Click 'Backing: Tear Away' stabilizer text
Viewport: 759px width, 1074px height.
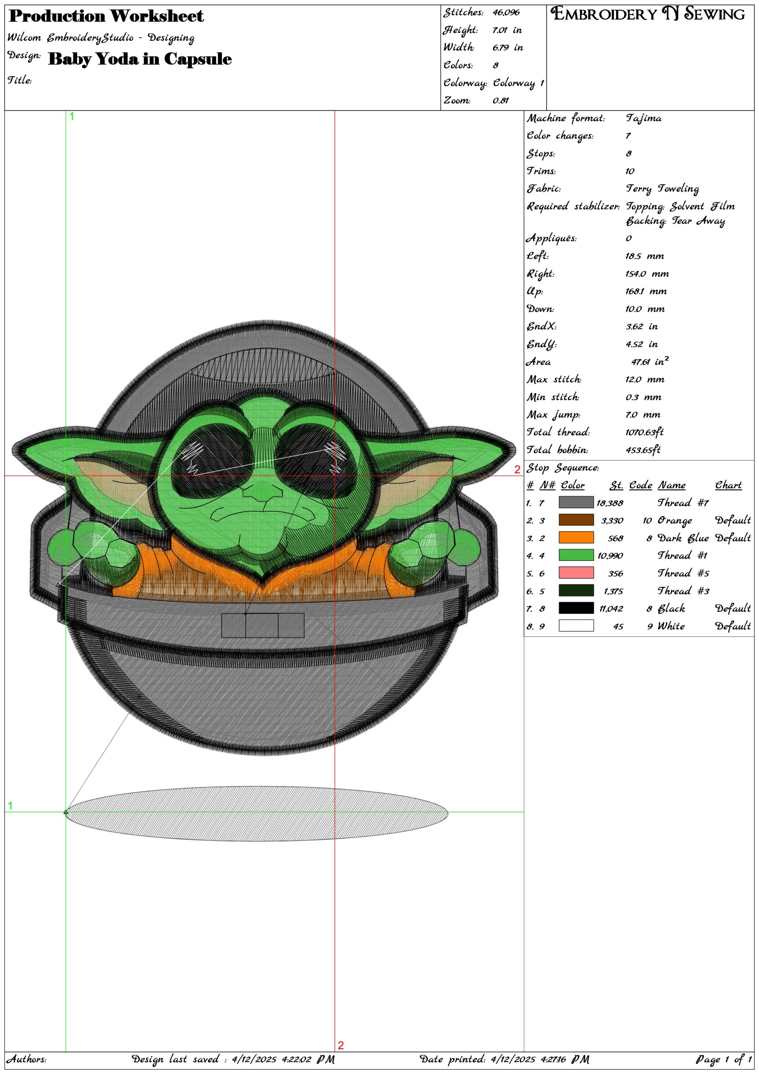[676, 221]
